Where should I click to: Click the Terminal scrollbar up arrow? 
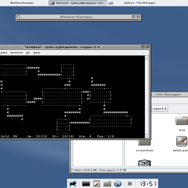(x=147, y=57)
